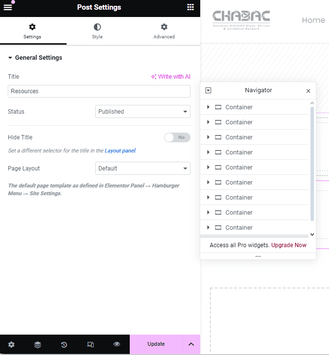This screenshot has height=355, width=329.
Task: Open the Elementor hamburger menu
Action: coord(8,7)
